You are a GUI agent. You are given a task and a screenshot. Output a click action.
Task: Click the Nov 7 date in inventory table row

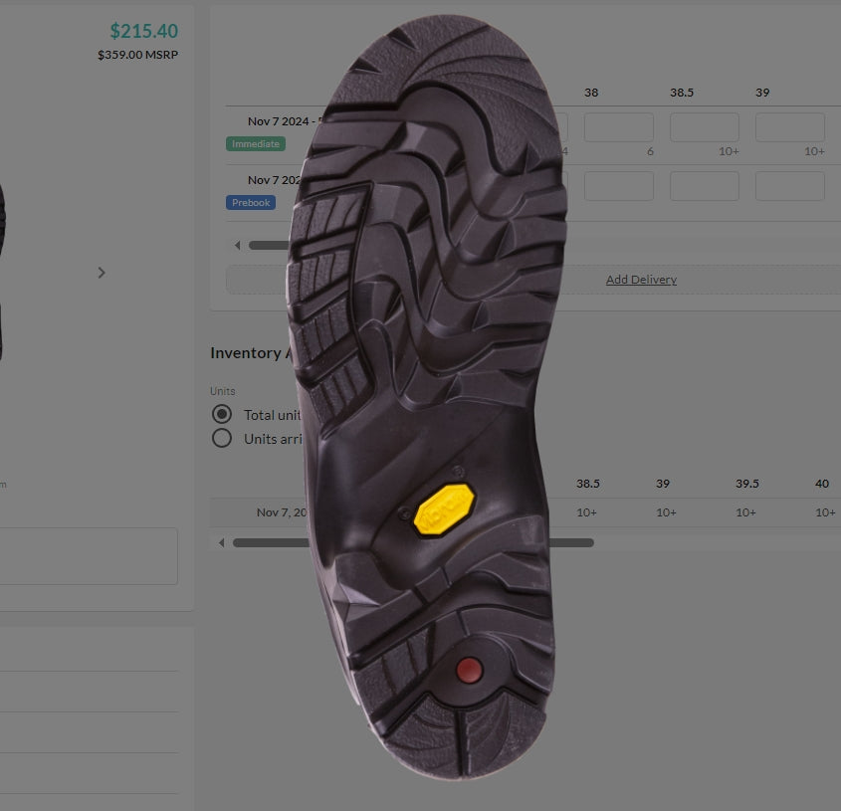[282, 512]
